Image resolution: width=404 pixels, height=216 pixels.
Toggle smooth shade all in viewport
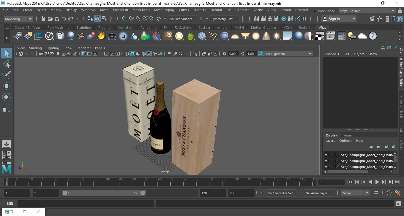point(132,54)
